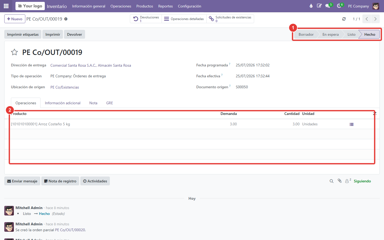This screenshot has height=240, width=384.
Task: Click the droplet debug icon
Action: tap(311, 6)
